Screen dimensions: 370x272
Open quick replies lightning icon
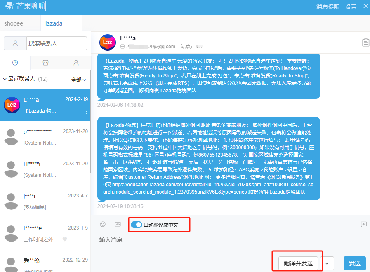click(364, 224)
